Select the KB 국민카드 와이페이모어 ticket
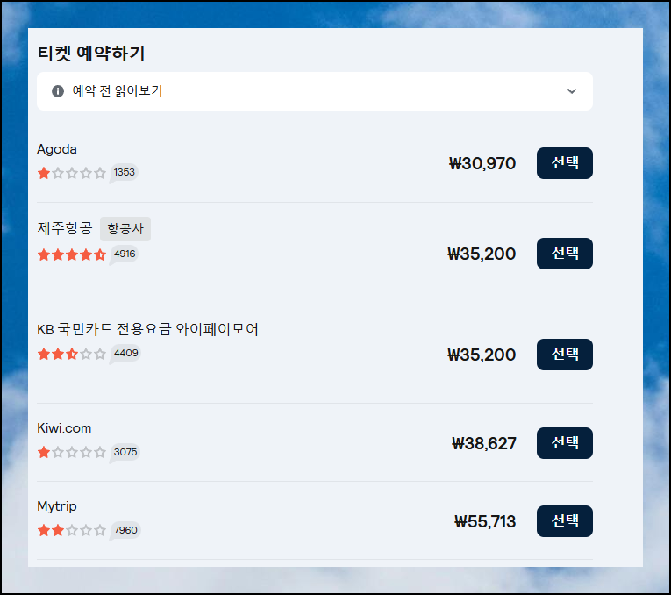Viewport: 671px width, 595px height. coord(565,355)
